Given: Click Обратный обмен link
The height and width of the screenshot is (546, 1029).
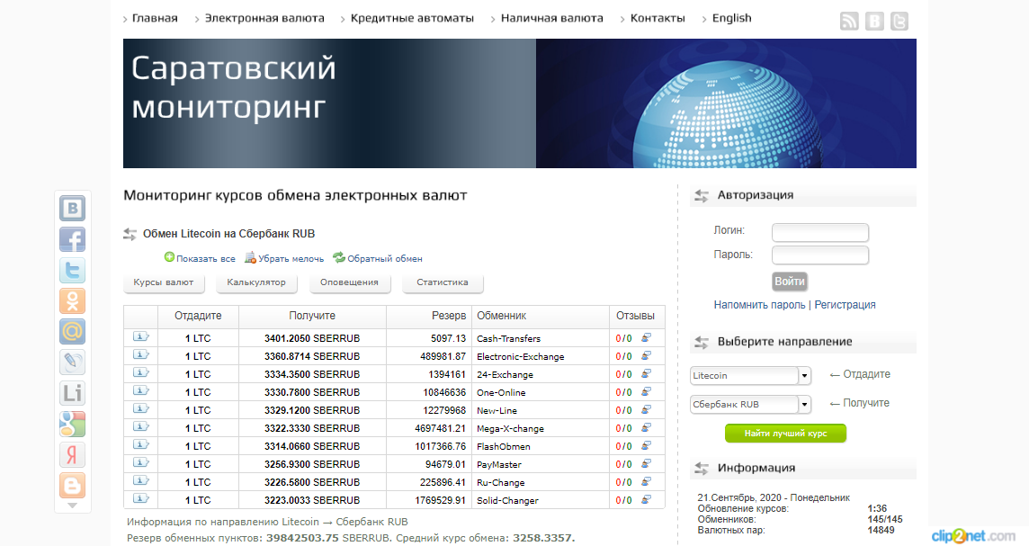Looking at the screenshot, I should 385,258.
